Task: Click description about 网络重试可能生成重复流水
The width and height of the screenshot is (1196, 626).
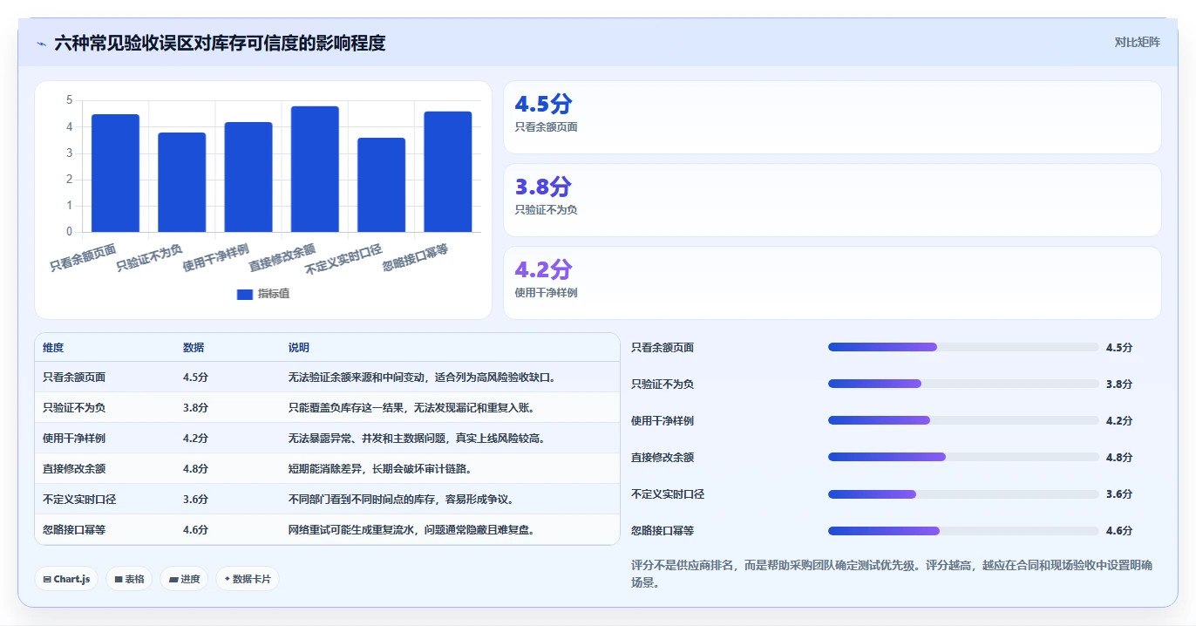Action: point(411,529)
